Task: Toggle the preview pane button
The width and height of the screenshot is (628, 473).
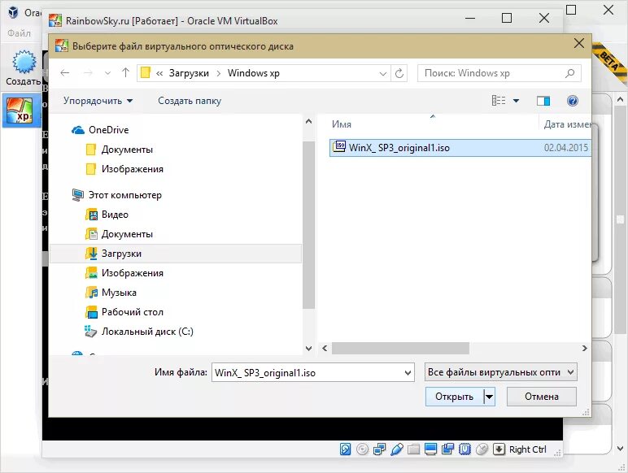Action: [x=543, y=101]
